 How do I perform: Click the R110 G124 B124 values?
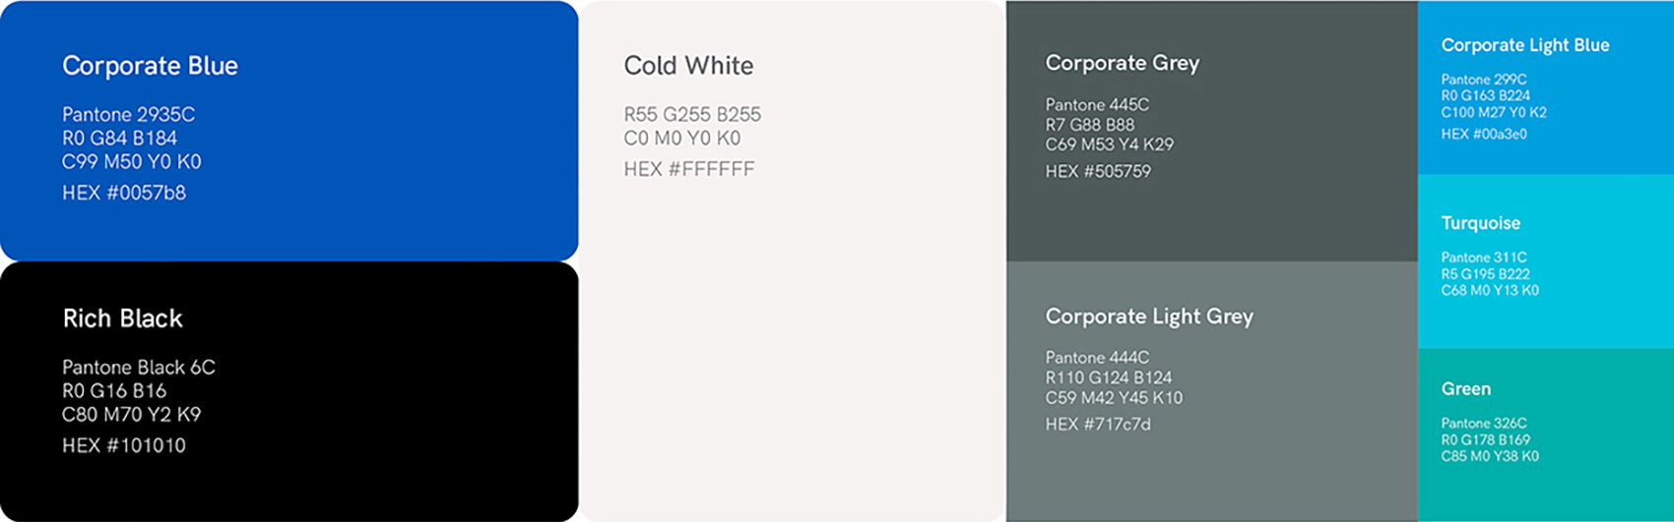(1109, 377)
